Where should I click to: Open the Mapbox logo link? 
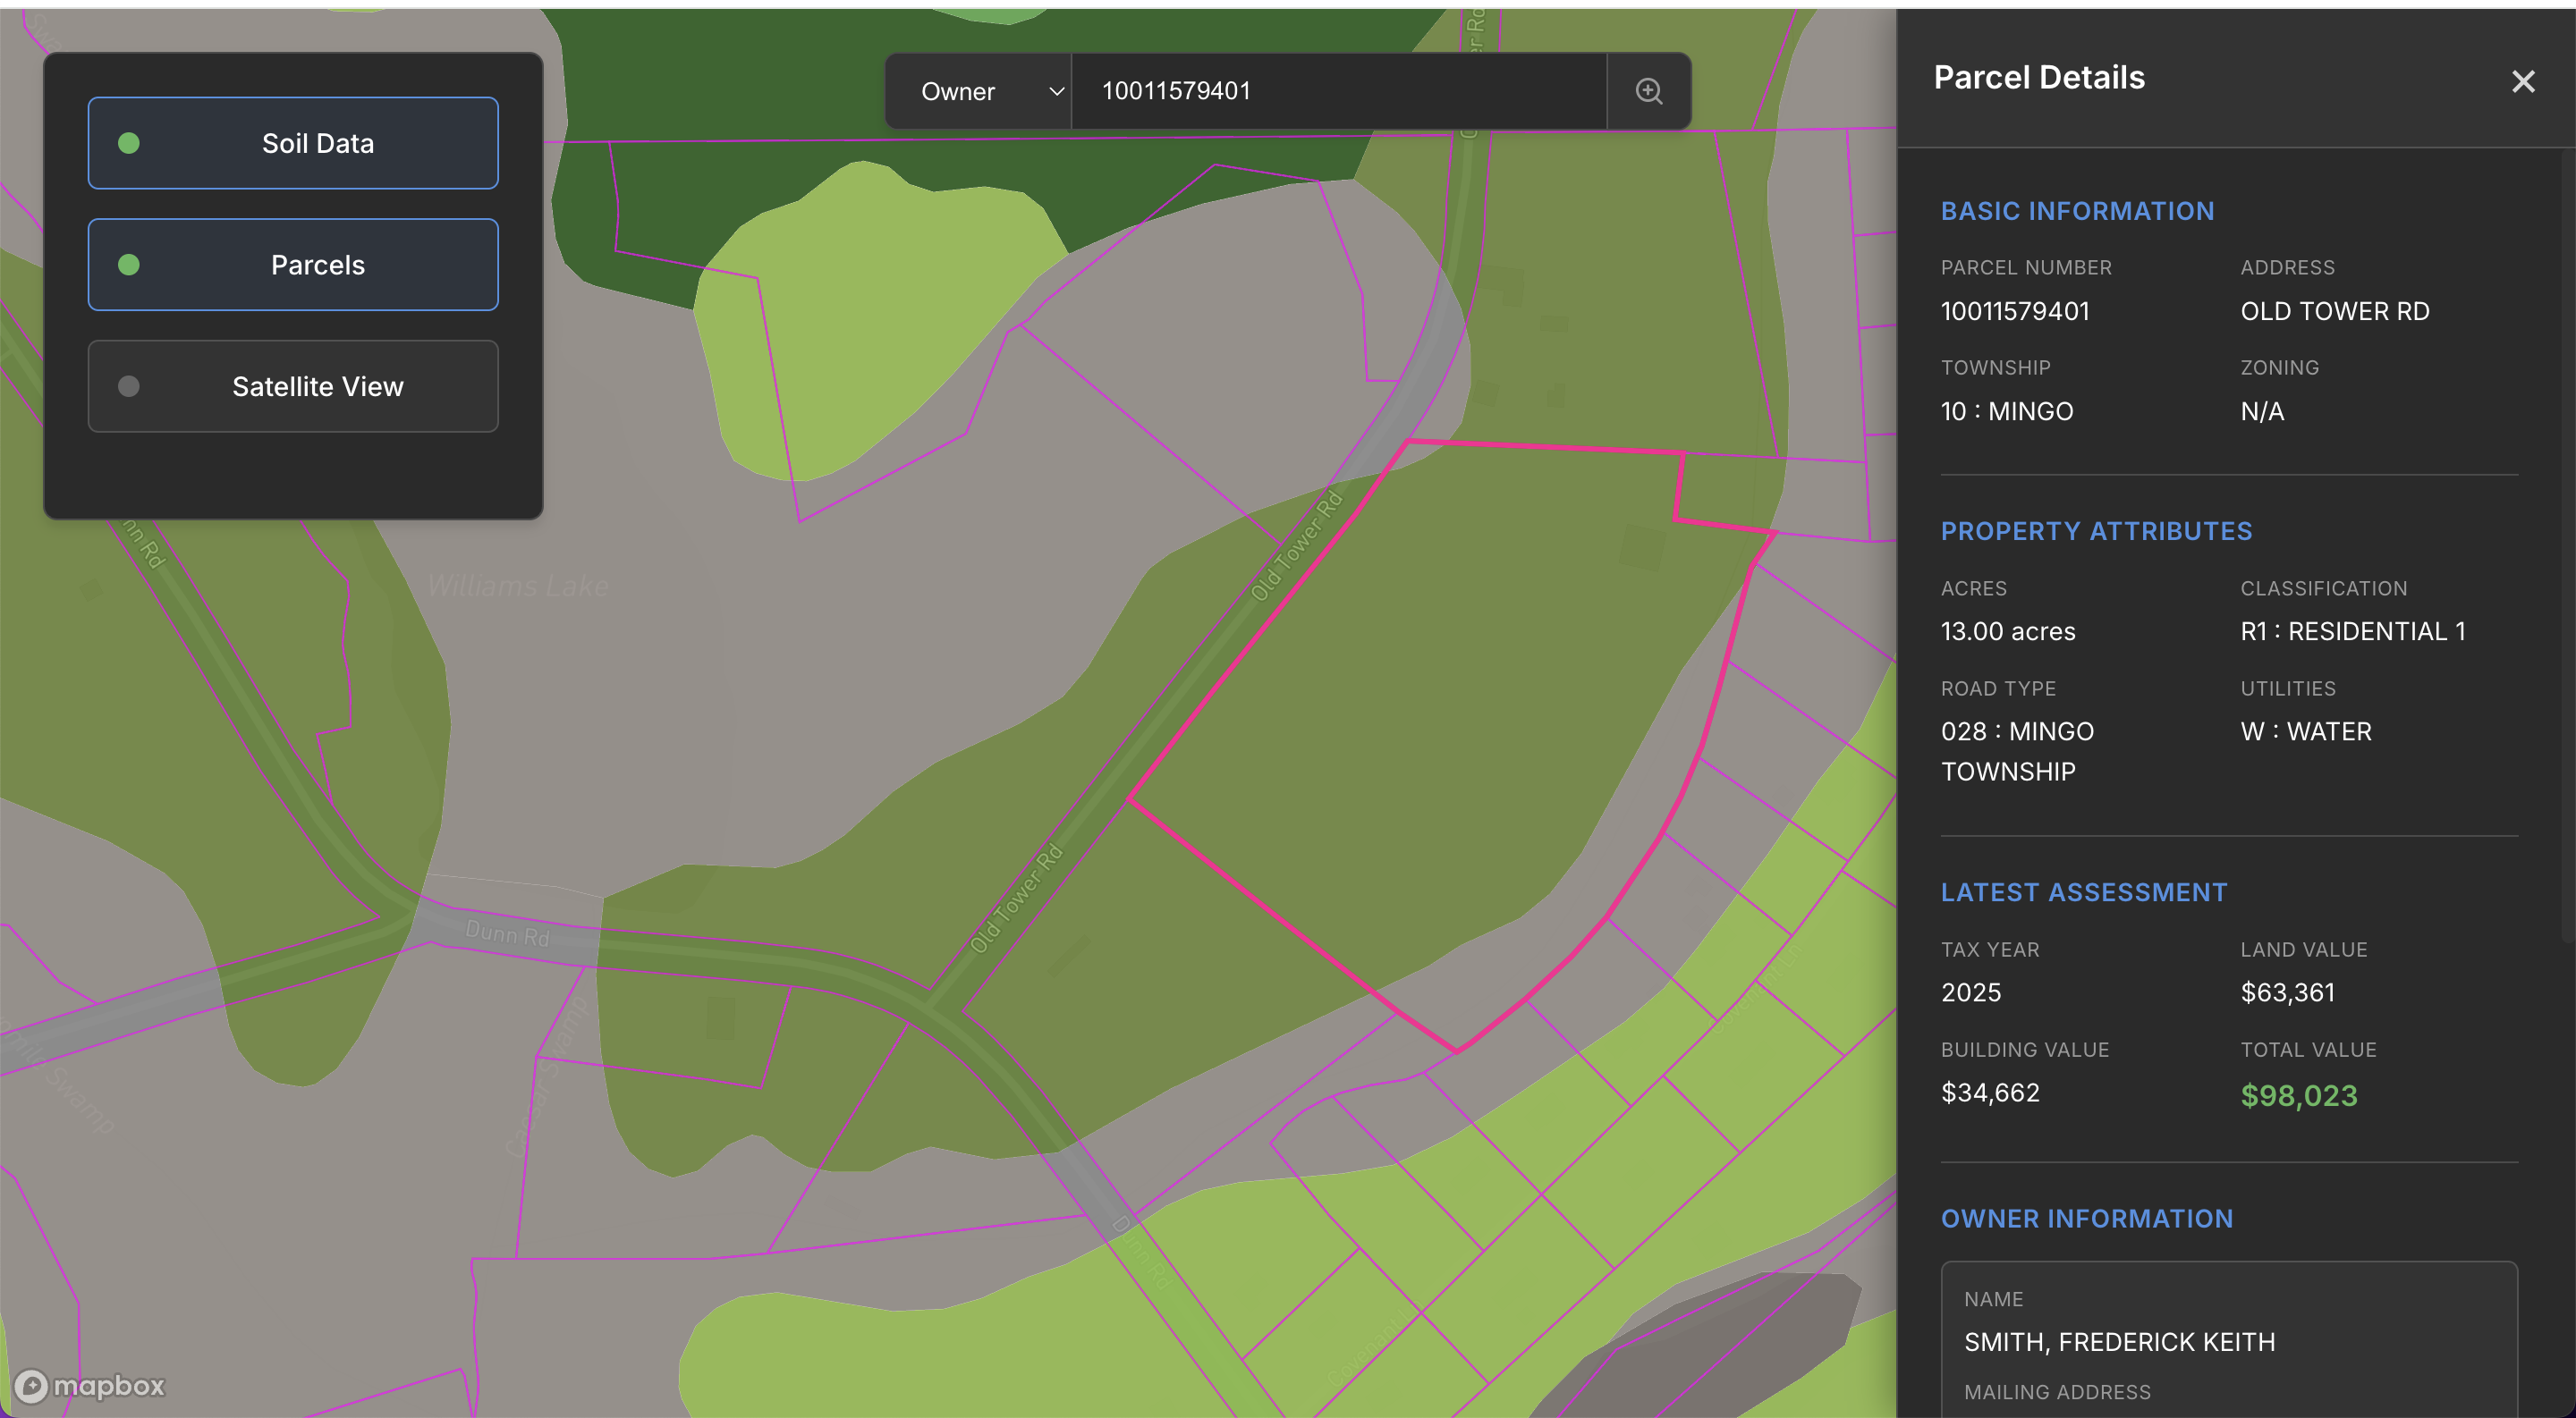[x=90, y=1385]
